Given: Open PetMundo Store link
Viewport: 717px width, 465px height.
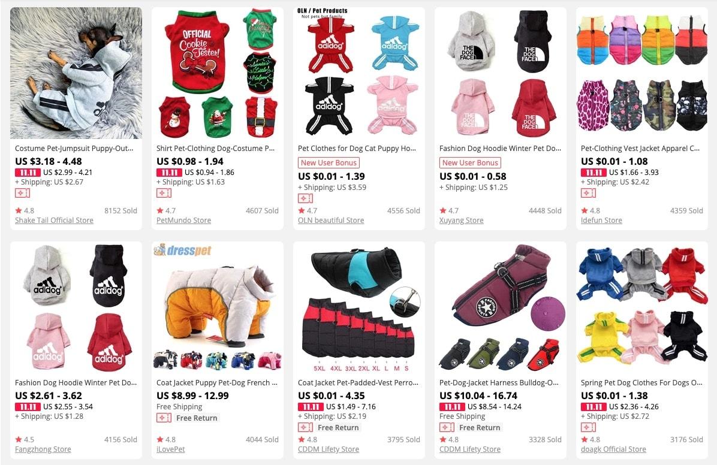Looking at the screenshot, I should point(184,220).
